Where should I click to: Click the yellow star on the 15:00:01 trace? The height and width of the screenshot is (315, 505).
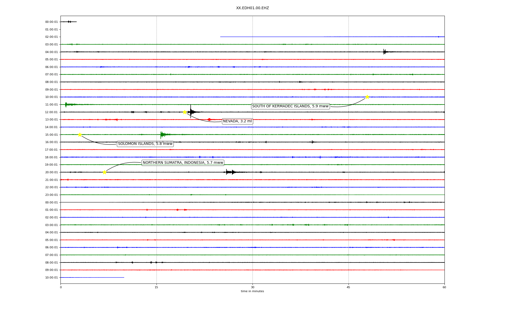80,135
